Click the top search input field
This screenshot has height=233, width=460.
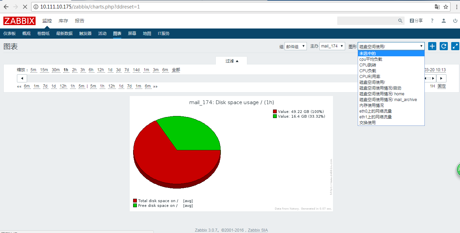click(367, 21)
